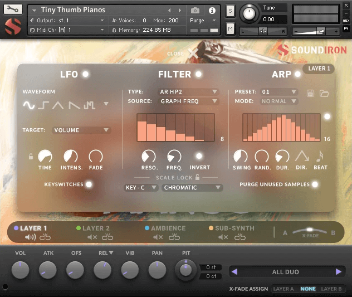
Task: Click the Layer 2 link icon
Action: [107, 237]
